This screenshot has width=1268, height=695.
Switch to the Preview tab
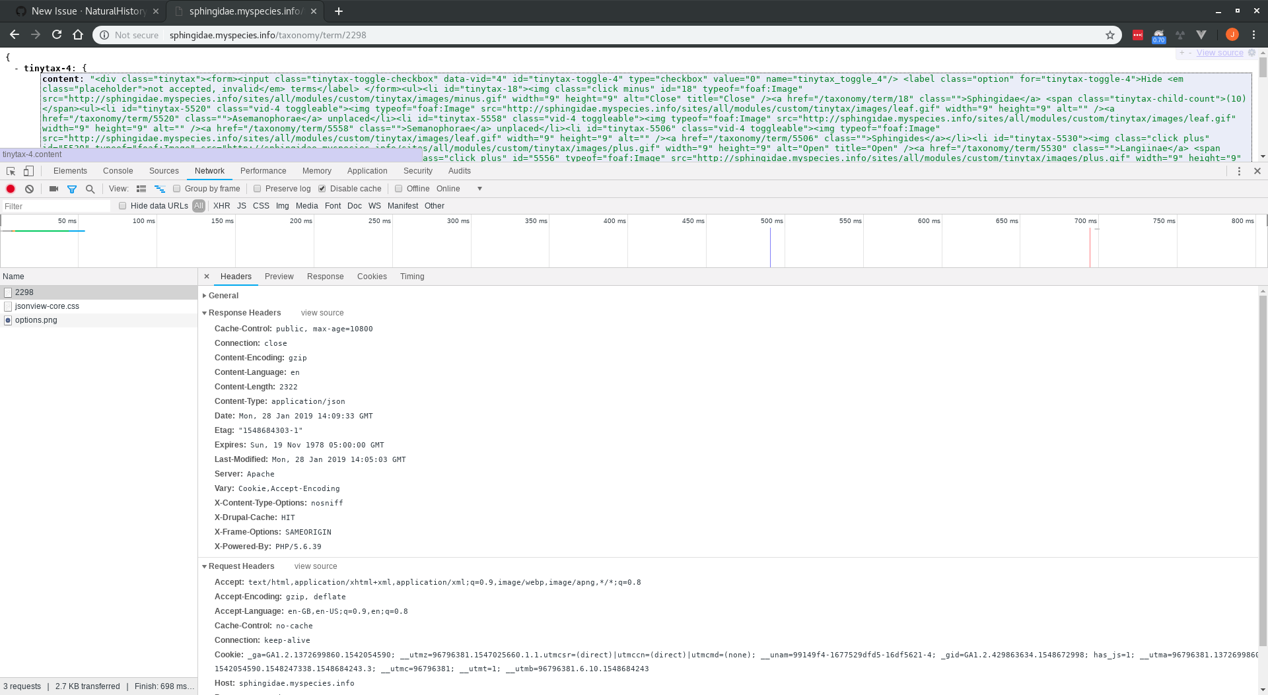click(279, 277)
